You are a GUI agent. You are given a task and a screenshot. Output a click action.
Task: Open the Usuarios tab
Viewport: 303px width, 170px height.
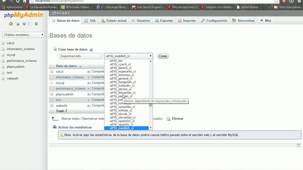pos(141,21)
